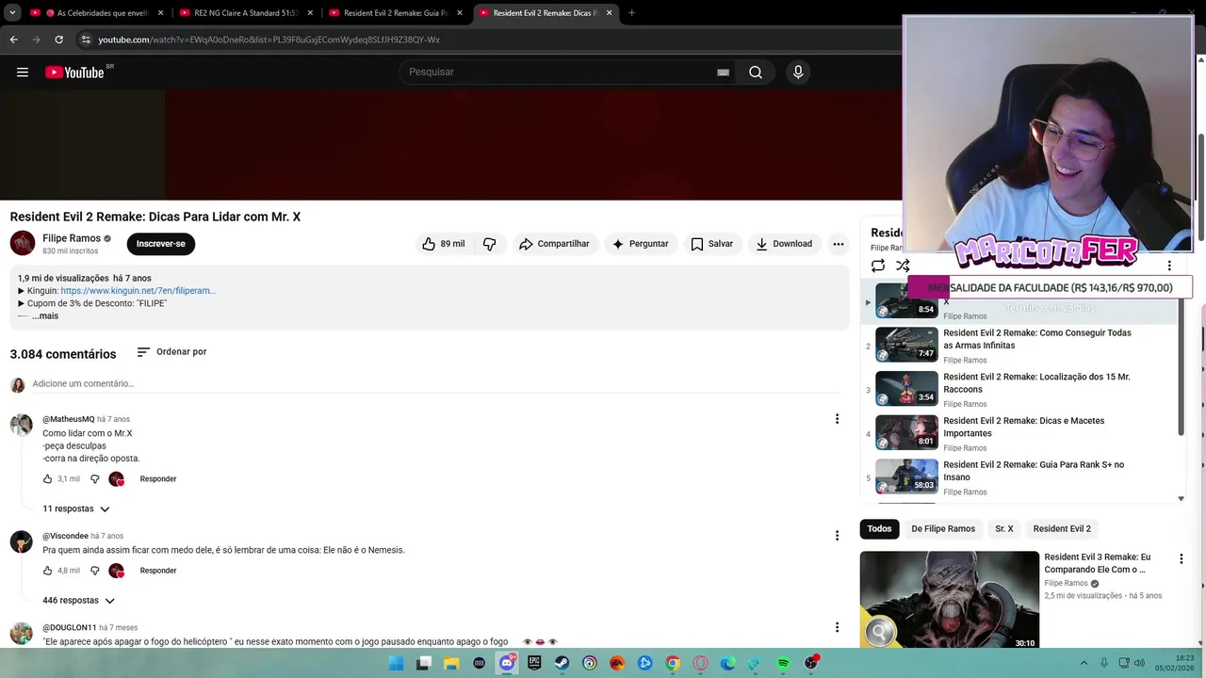The image size is (1206, 678).
Task: Select the Resident Evil 2 filter chip
Action: click(1062, 529)
